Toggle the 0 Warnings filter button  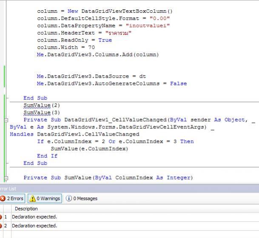click(x=45, y=198)
